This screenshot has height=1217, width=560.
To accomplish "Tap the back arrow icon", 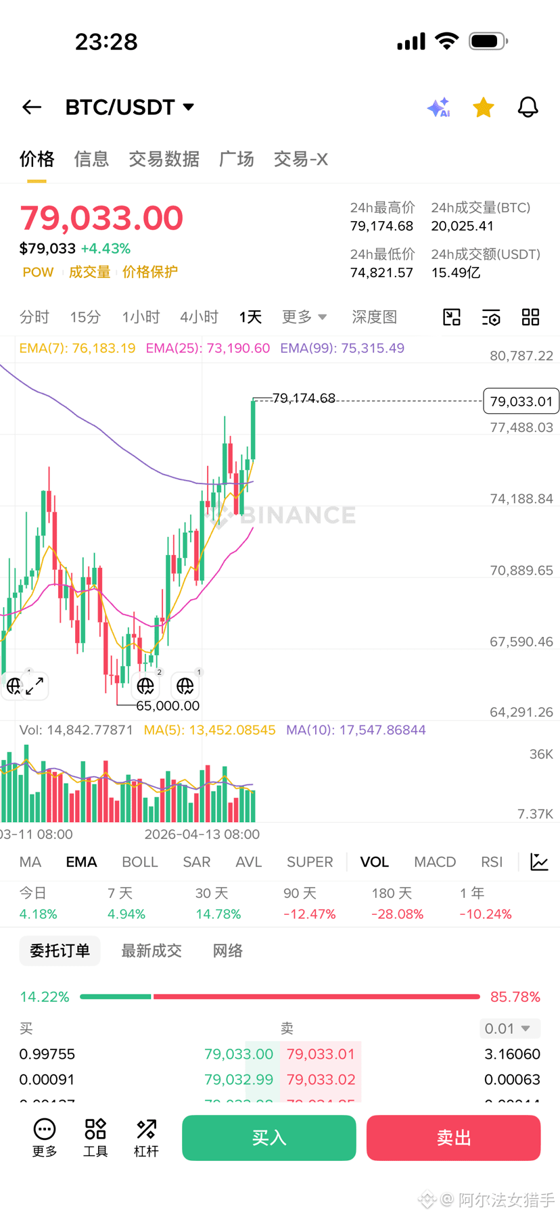I will (x=32, y=107).
